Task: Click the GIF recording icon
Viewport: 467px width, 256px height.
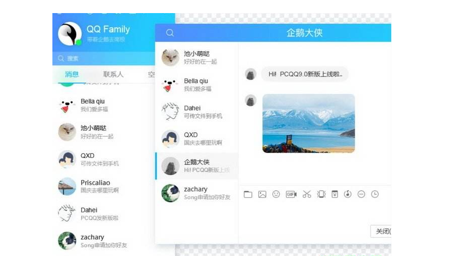Action: pyautogui.click(x=291, y=195)
